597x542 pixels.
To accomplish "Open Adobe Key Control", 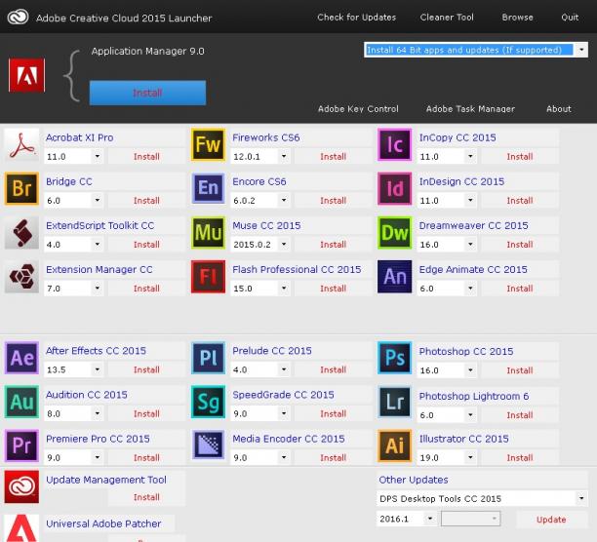I will click(x=358, y=109).
